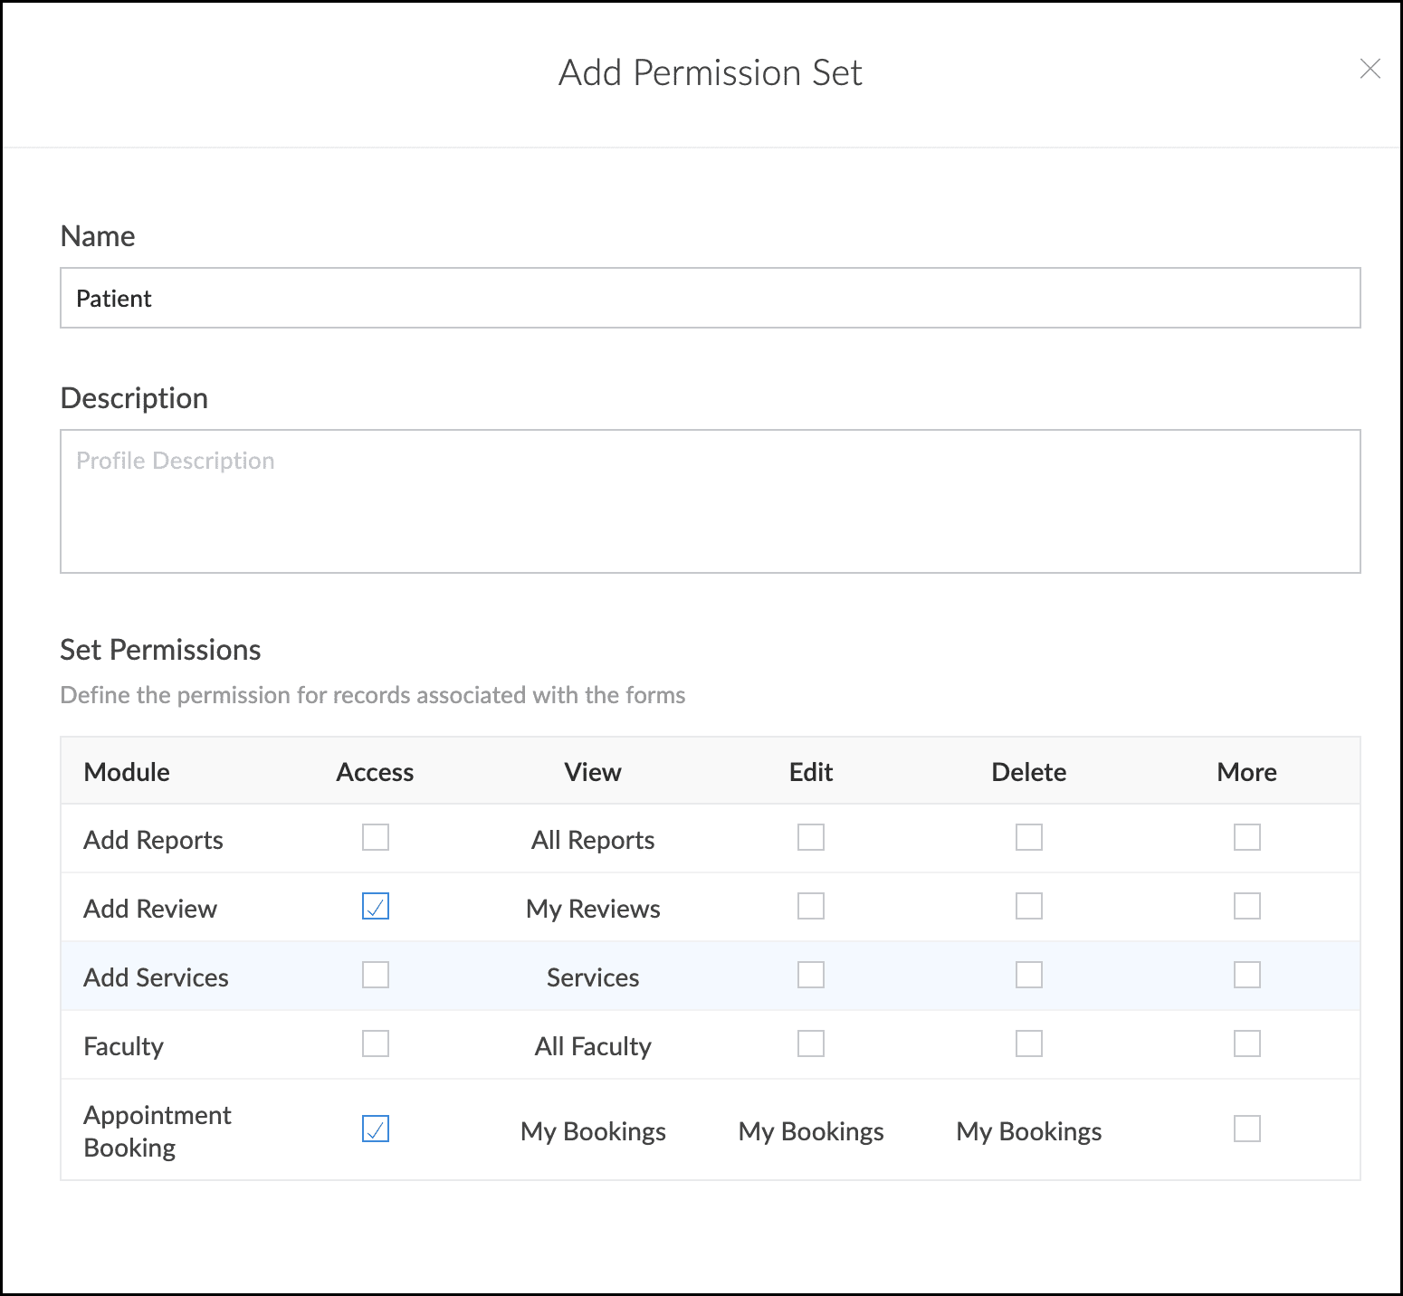Close the Add Permission Set dialog

(x=1370, y=69)
